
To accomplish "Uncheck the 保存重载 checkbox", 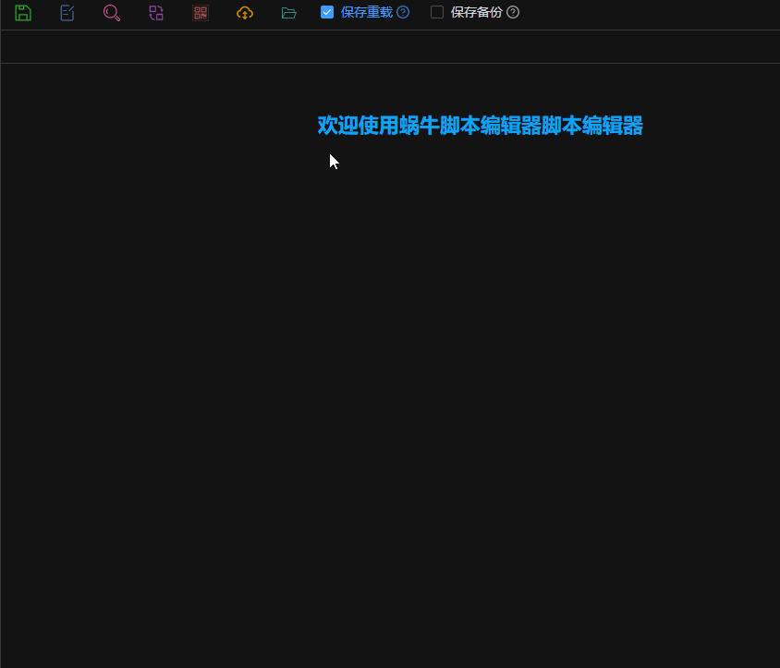I will coord(327,12).
